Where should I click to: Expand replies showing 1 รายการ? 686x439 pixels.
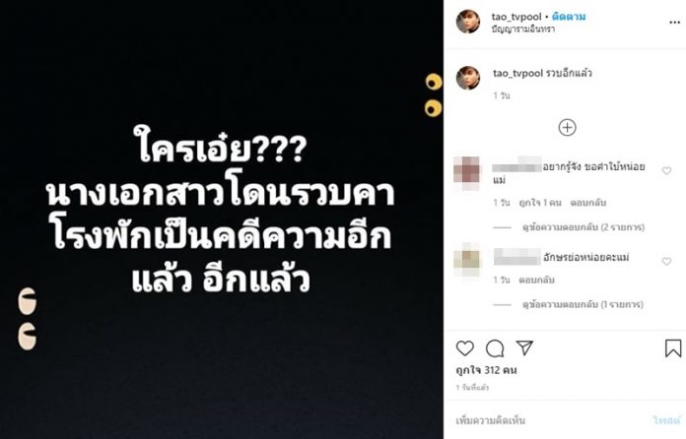click(x=583, y=304)
